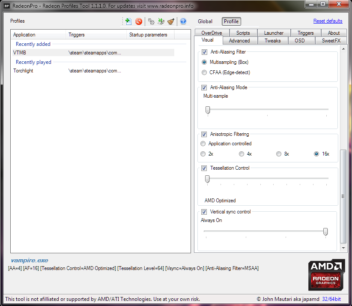Open help via the blue question mark icon
Viewport: 352px width, 306px height.
(183, 21)
